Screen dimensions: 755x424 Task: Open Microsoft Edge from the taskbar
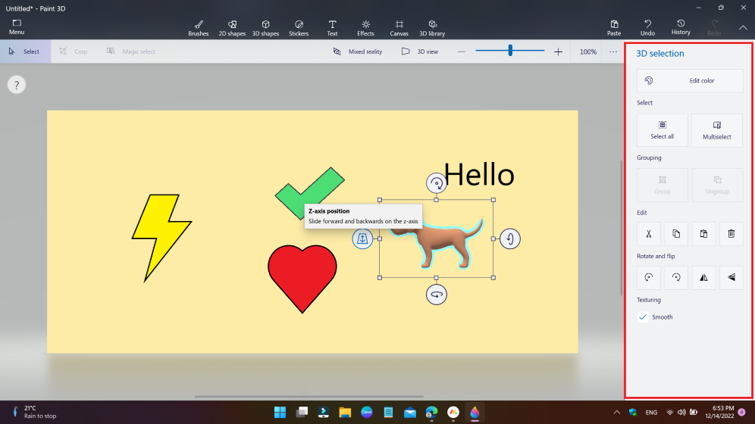[431, 412]
